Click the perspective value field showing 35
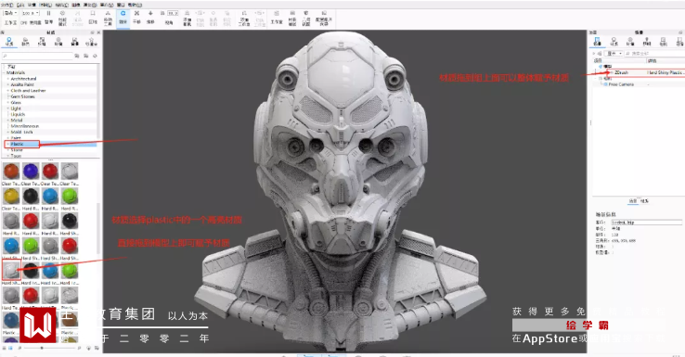 (x=173, y=13)
